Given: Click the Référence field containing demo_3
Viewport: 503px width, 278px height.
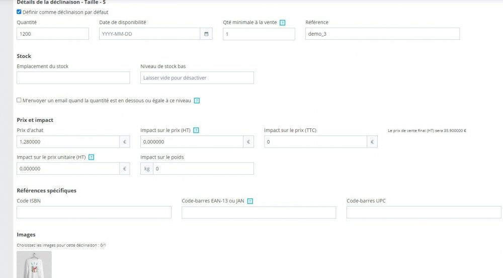Looking at the screenshot, I should click(x=382, y=34).
